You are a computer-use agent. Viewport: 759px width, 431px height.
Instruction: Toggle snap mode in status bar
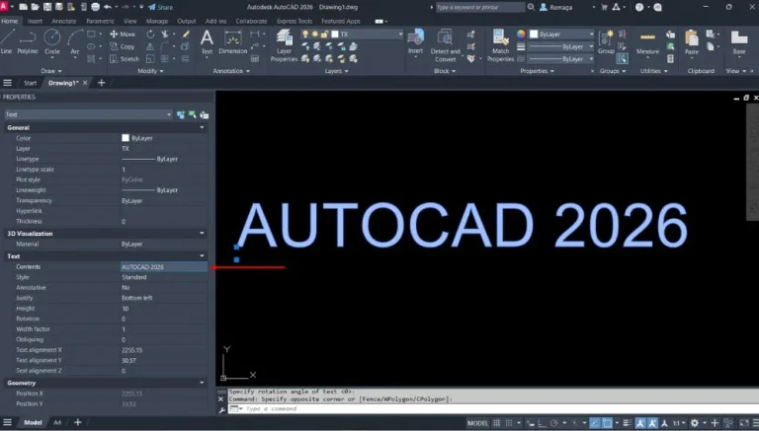(509, 423)
